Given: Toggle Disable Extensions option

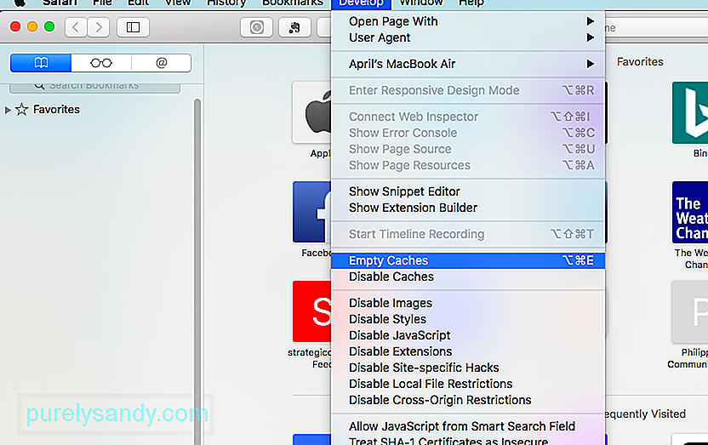Looking at the screenshot, I should [468, 351].
